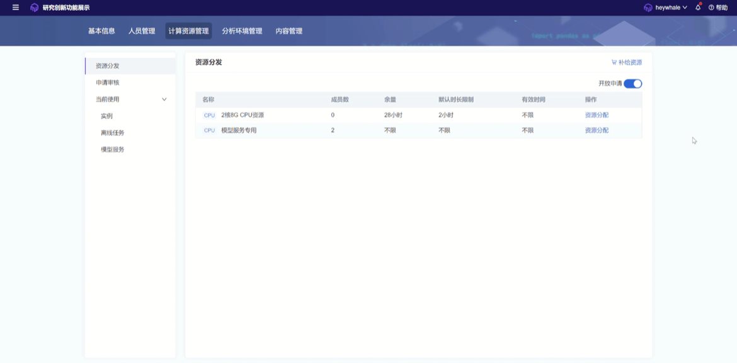Viewport: 737px width, 363px height.
Task: Click 当前使用 sidebar item
Action: pos(108,99)
